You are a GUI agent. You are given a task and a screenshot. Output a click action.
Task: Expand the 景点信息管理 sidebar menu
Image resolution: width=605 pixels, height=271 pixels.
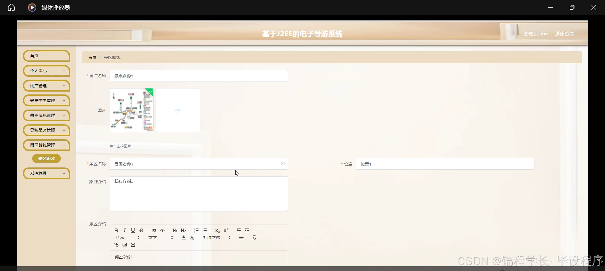pyautogui.click(x=46, y=115)
